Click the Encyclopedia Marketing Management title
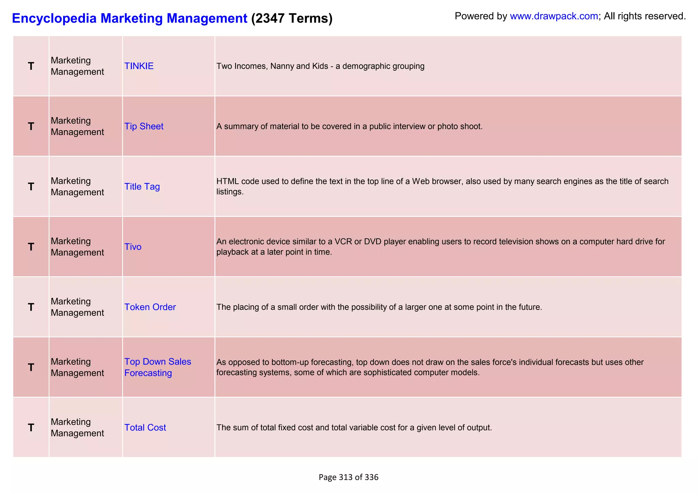Image resolution: width=698 pixels, height=494 pixels. (130, 18)
